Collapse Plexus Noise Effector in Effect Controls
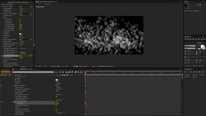206x116 pixels. (x=1, y=39)
